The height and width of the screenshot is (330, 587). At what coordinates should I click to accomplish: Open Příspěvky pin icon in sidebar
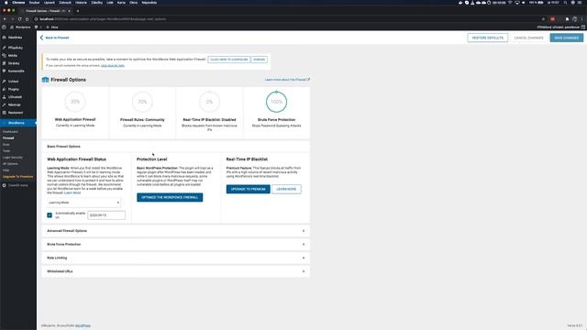(x=4, y=48)
